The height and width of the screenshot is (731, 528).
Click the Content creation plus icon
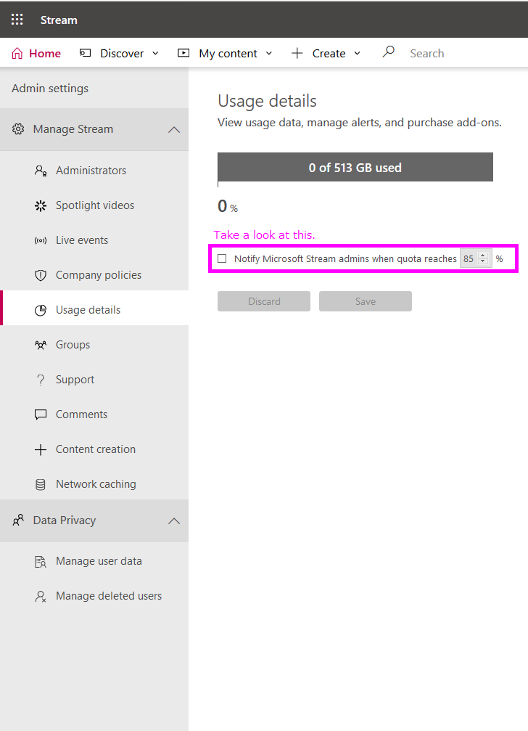[x=41, y=449]
